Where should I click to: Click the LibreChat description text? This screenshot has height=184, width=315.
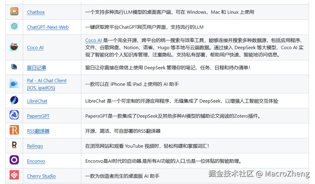tap(182, 101)
